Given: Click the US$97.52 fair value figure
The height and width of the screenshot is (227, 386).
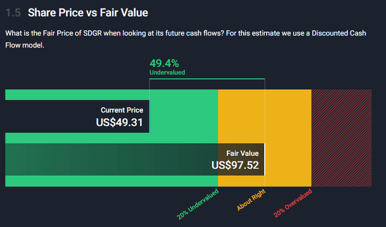Looking at the screenshot, I should click(235, 165).
